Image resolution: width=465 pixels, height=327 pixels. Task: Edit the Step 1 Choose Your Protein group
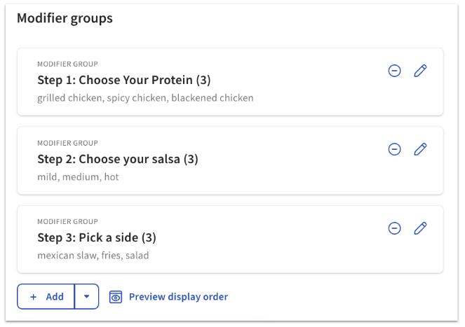pos(420,71)
